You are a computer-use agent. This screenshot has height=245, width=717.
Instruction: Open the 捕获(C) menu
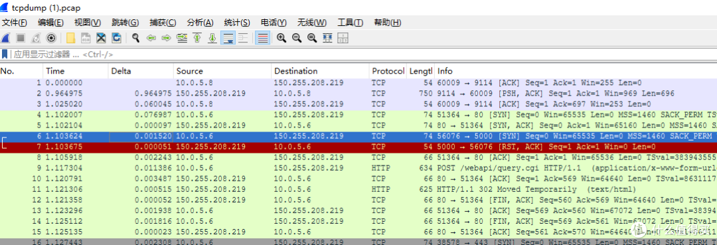tap(163, 23)
